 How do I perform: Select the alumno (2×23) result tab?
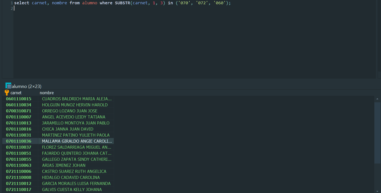coord(26,86)
